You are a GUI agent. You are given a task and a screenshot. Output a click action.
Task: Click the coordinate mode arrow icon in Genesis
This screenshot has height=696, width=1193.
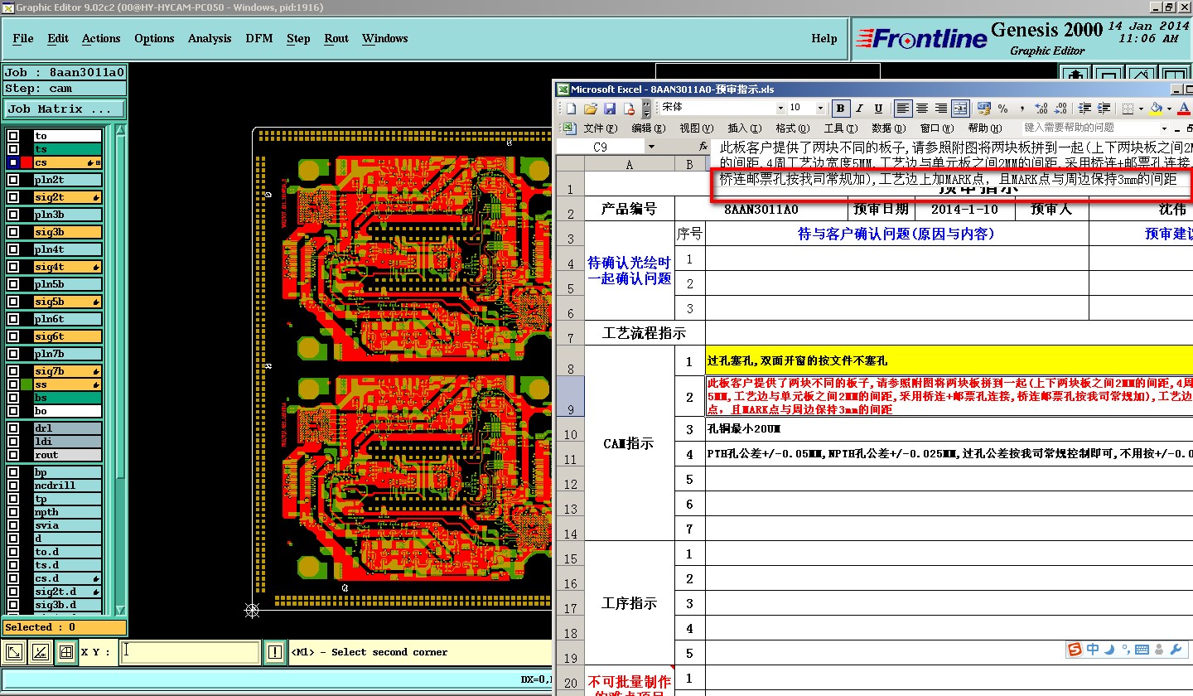(x=14, y=652)
